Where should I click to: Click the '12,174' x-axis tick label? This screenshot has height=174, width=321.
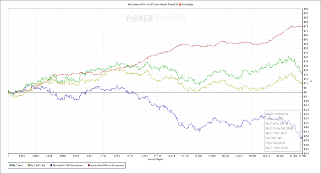pyautogui.click(x=171, y=156)
